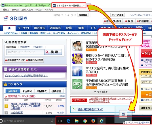Click the 検索 button in 銘柄をさがす
This screenshot has height=127, width=152.
click(53, 52)
